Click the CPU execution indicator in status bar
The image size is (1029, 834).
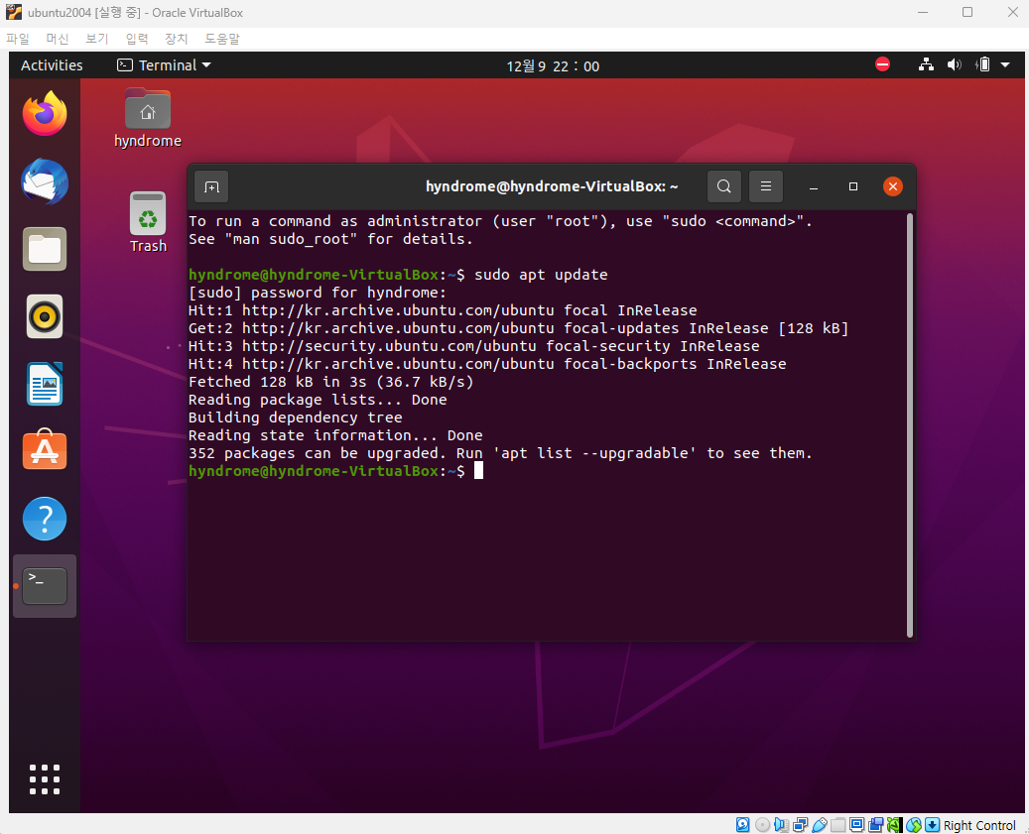(x=894, y=825)
